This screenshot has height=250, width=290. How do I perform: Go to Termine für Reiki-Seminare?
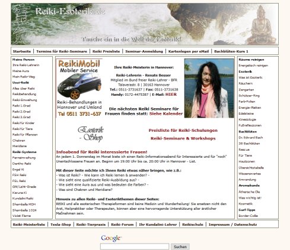[62, 51]
